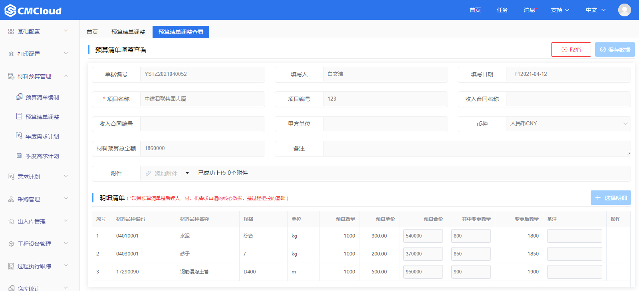
Task: Click the 年度需求计划 sidebar icon
Action: 19,136
